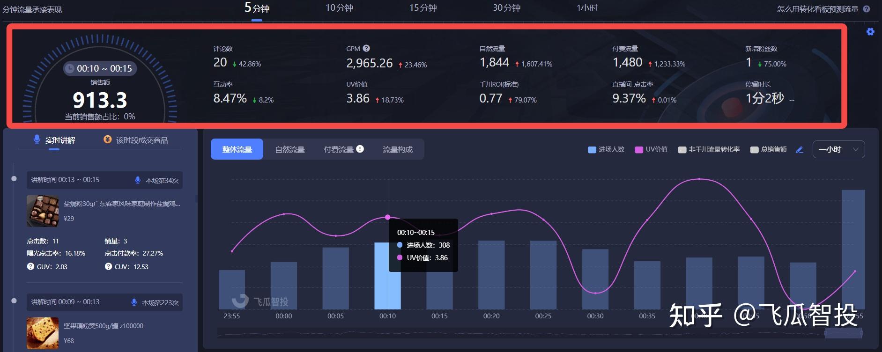Click the microphone icon beside 本场第34次
The height and width of the screenshot is (352, 882).
click(138, 180)
